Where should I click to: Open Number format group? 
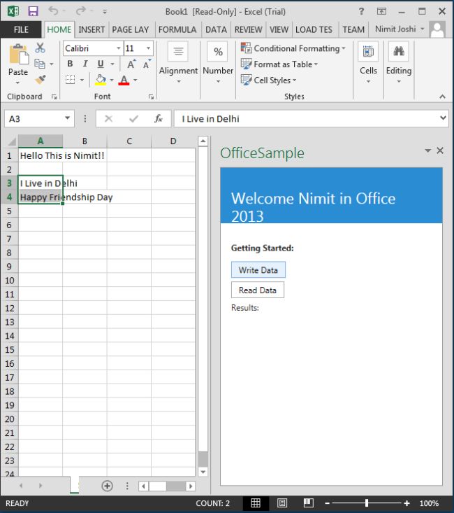[x=218, y=63]
